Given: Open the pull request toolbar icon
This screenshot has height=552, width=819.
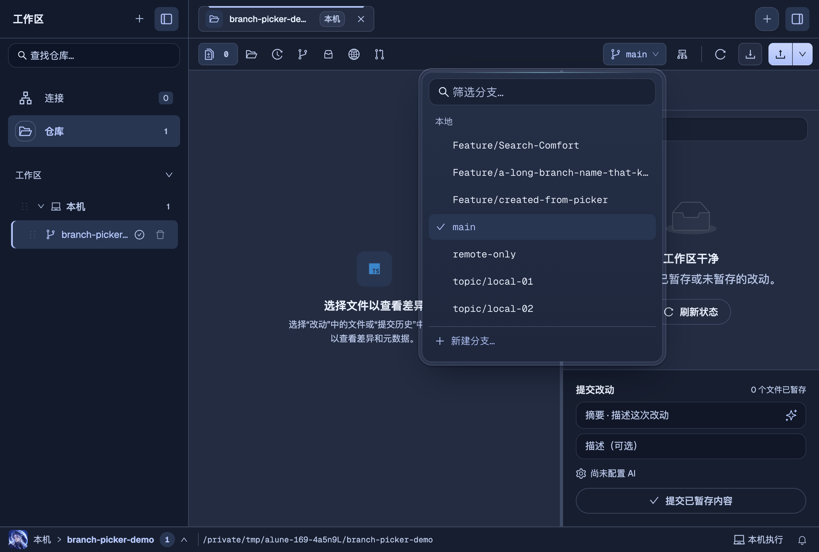Looking at the screenshot, I should (x=379, y=54).
